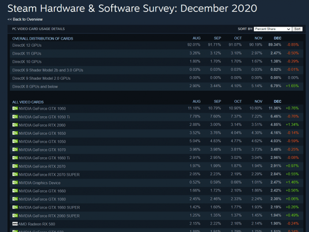Select the NVIDIA GeForce GTX 1050 Ti row
Screen dimensions: 309x232
tap(156, 117)
